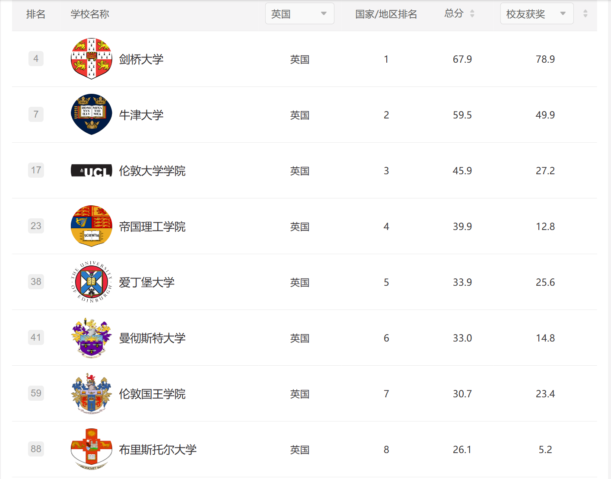Viewport: 611px width, 479px height.
Task: Click national rank 3 in UCL row
Action: click(x=386, y=171)
